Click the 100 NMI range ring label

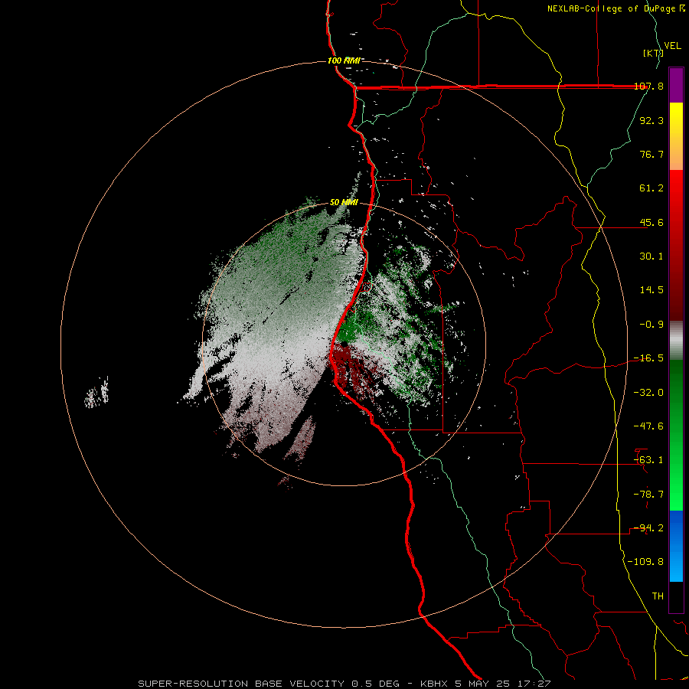344,60
